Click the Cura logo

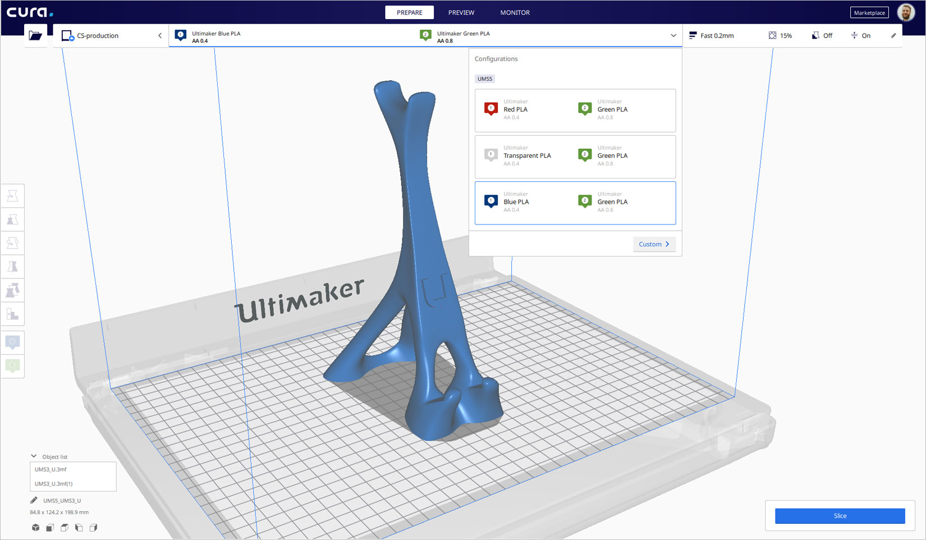(29, 12)
